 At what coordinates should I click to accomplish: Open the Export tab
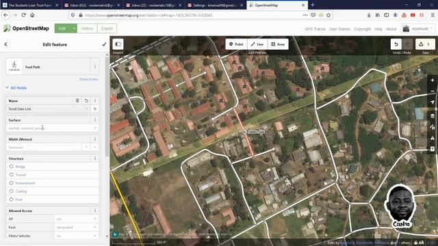pos(107,29)
